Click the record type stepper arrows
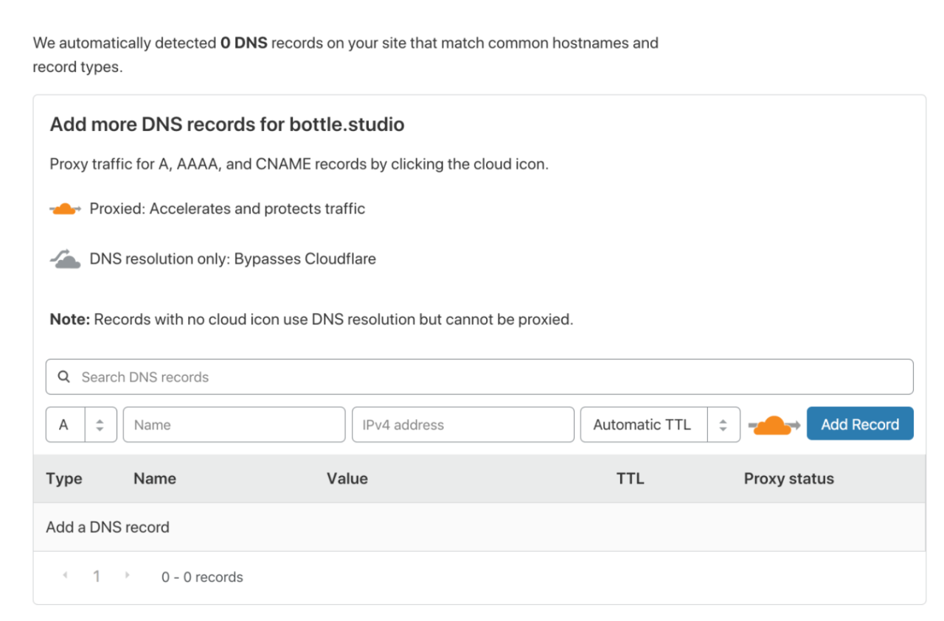Viewport: 944px width, 621px height. point(100,425)
